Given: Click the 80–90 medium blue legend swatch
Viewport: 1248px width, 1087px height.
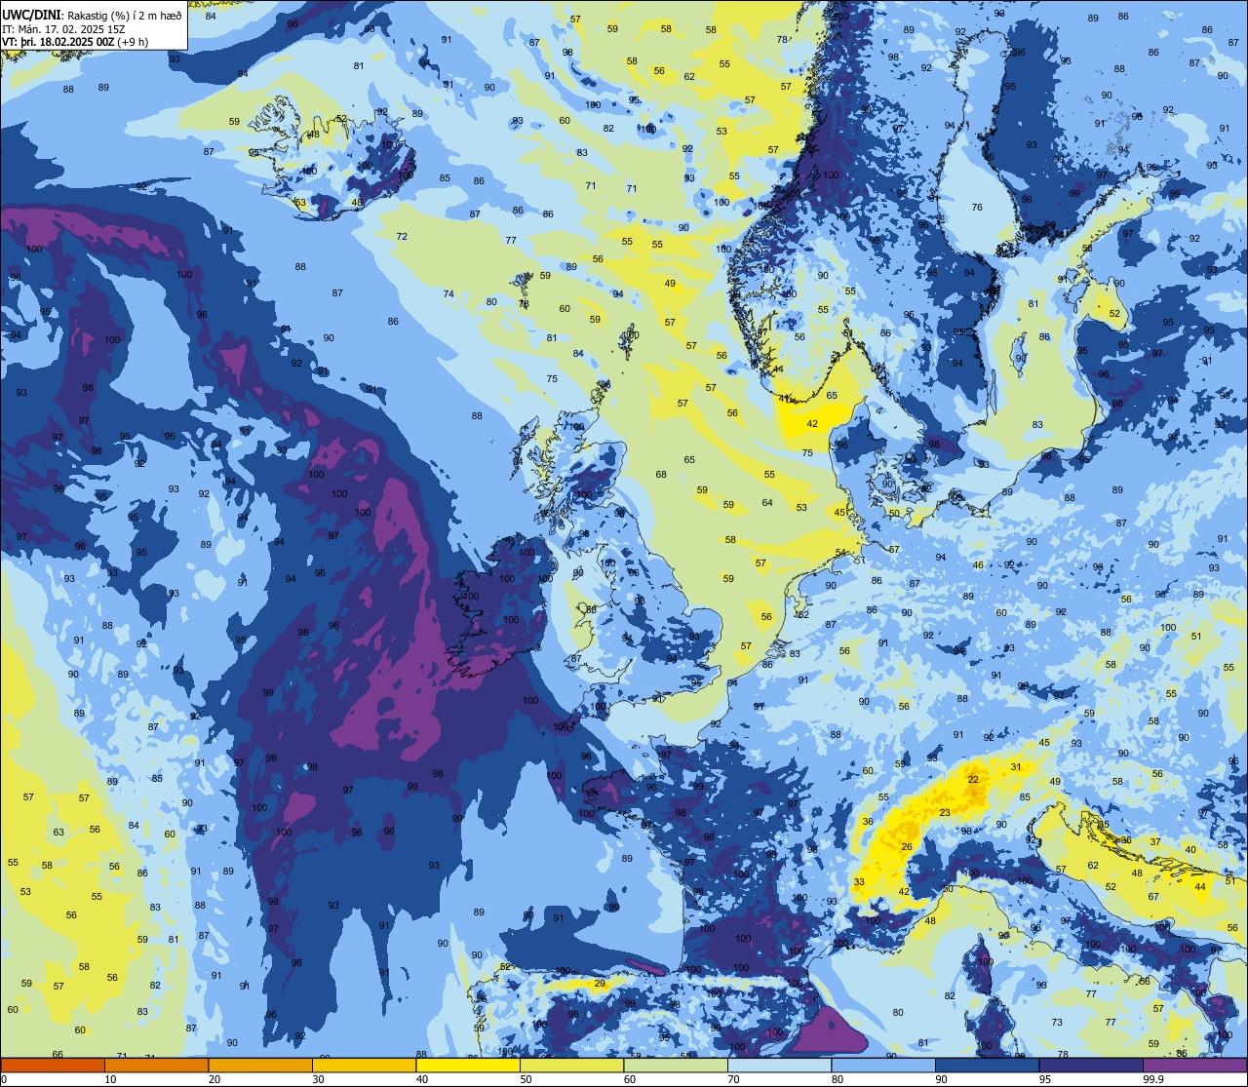Looking at the screenshot, I should 883,1066.
